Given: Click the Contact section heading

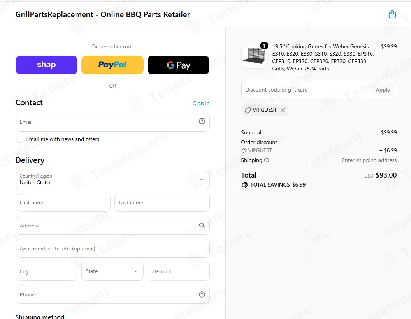Looking at the screenshot, I should tap(29, 102).
